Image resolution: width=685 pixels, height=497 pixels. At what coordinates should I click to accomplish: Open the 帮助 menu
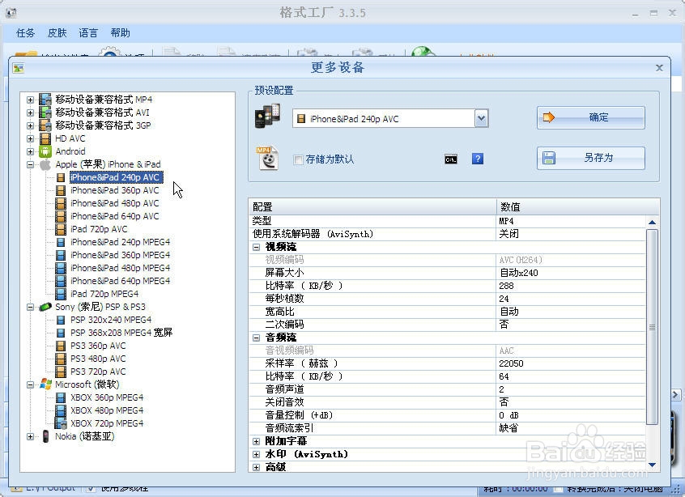(x=120, y=33)
